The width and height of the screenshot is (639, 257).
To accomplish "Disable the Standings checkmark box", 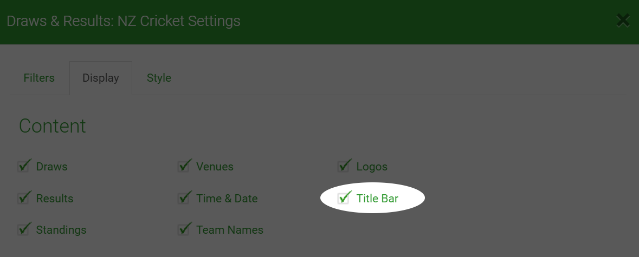I will click(23, 230).
